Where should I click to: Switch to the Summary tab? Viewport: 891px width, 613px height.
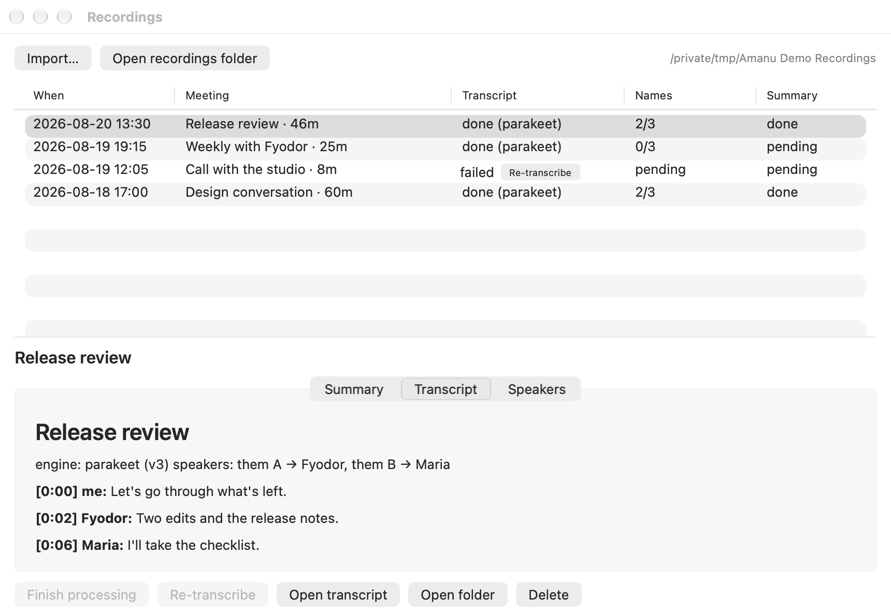click(354, 389)
